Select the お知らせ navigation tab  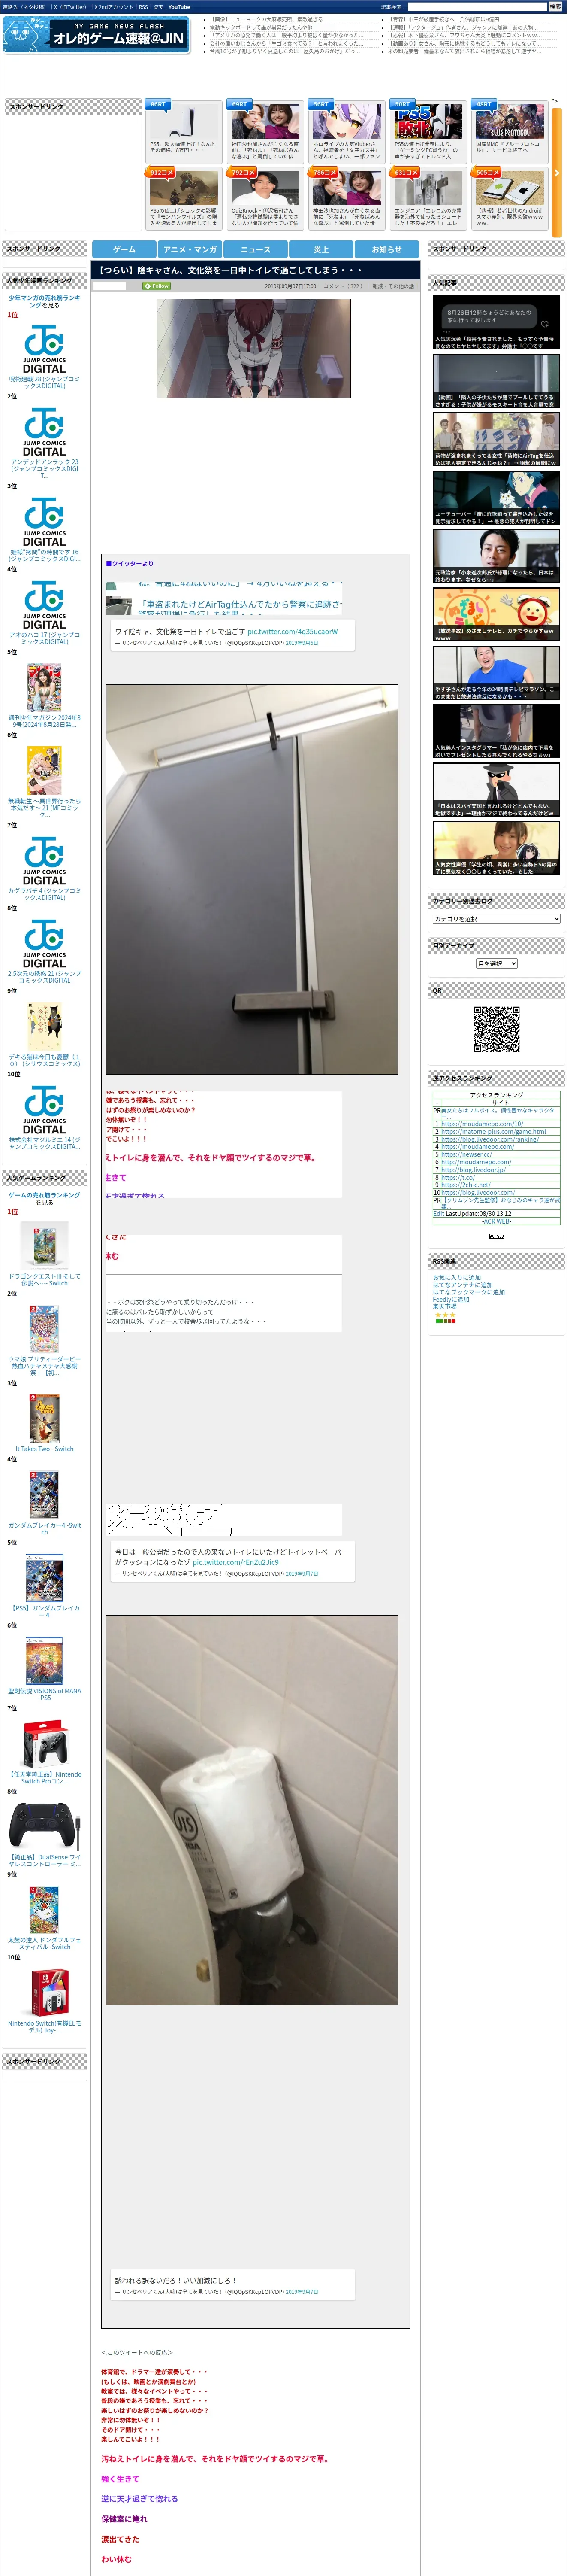pyautogui.click(x=387, y=249)
